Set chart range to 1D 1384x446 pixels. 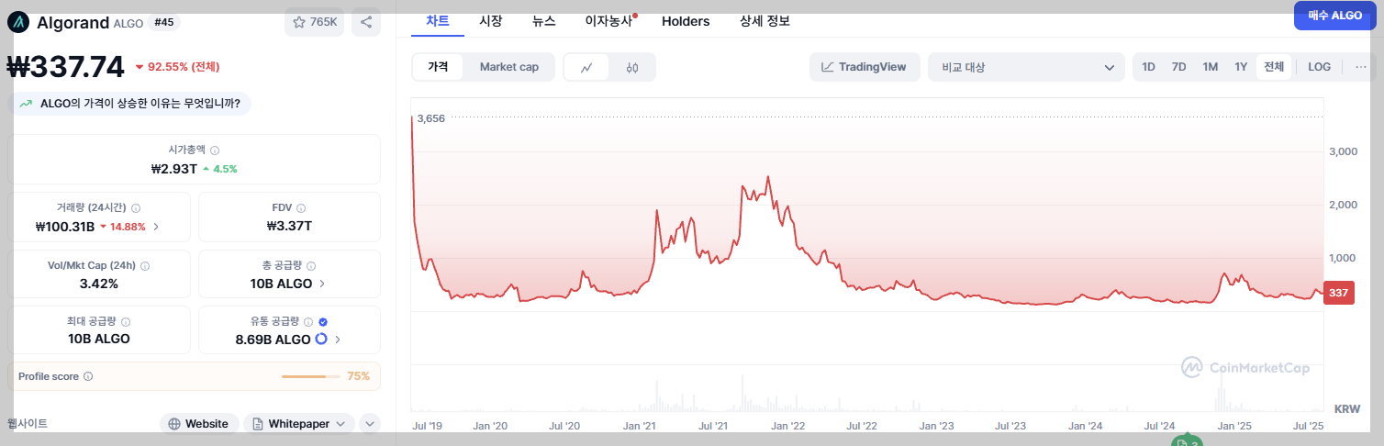(x=1148, y=67)
